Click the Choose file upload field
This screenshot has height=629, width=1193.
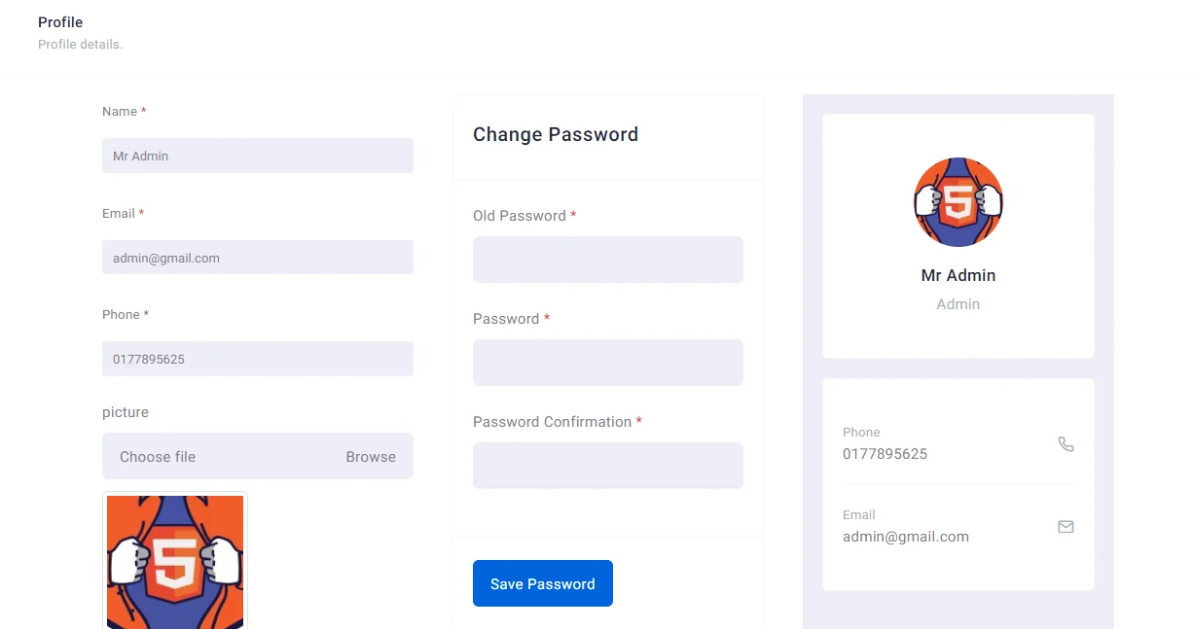point(224,457)
